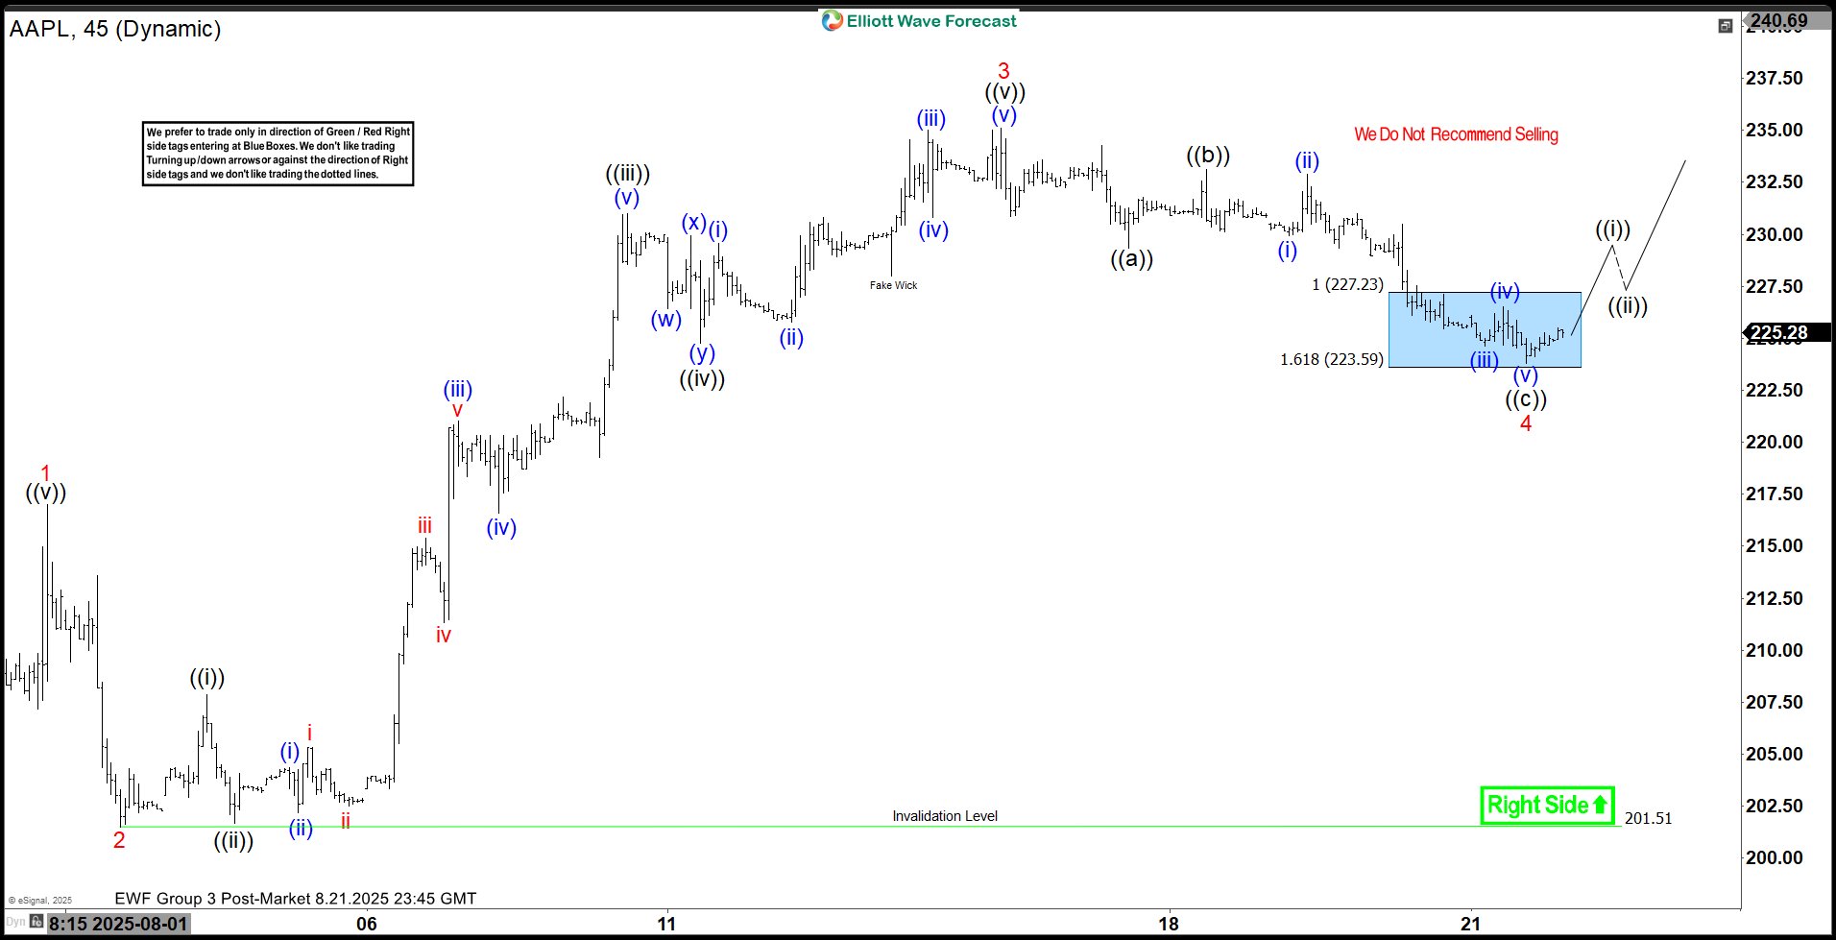1836x940 pixels.
Task: Select the Right Side green badge
Action: click(x=1546, y=805)
